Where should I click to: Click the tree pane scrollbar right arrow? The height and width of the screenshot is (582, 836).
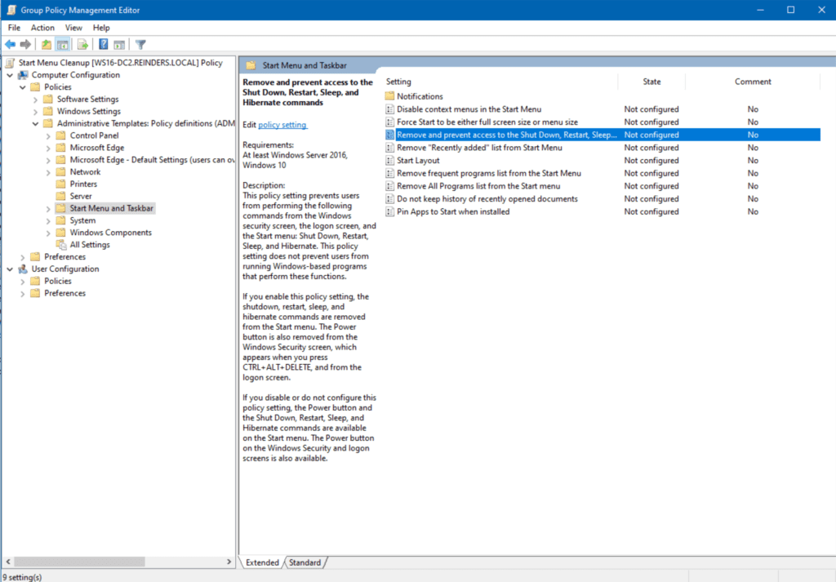229,562
